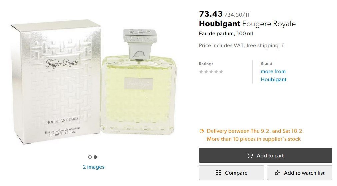Open the "2 images" gallery link

point(93,167)
